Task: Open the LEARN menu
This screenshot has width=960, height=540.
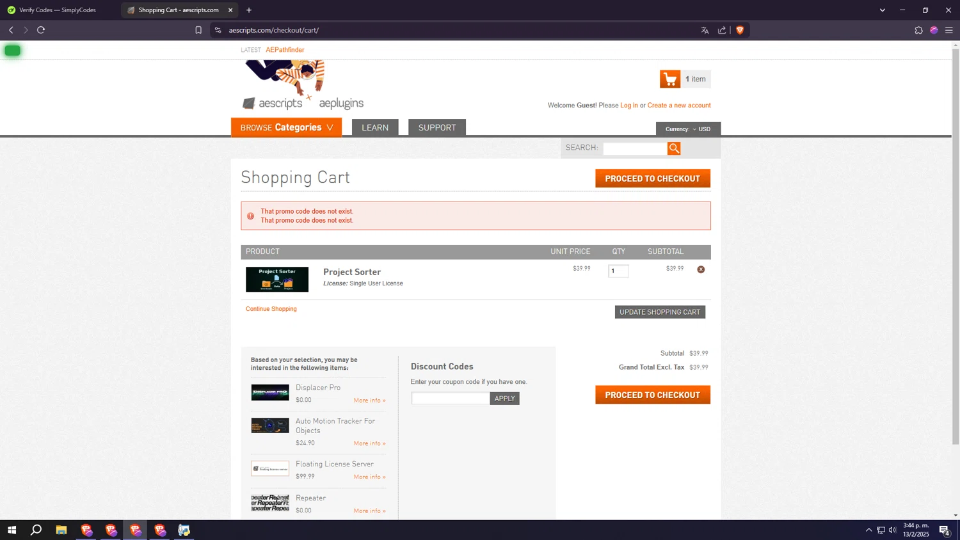Action: pos(375,127)
